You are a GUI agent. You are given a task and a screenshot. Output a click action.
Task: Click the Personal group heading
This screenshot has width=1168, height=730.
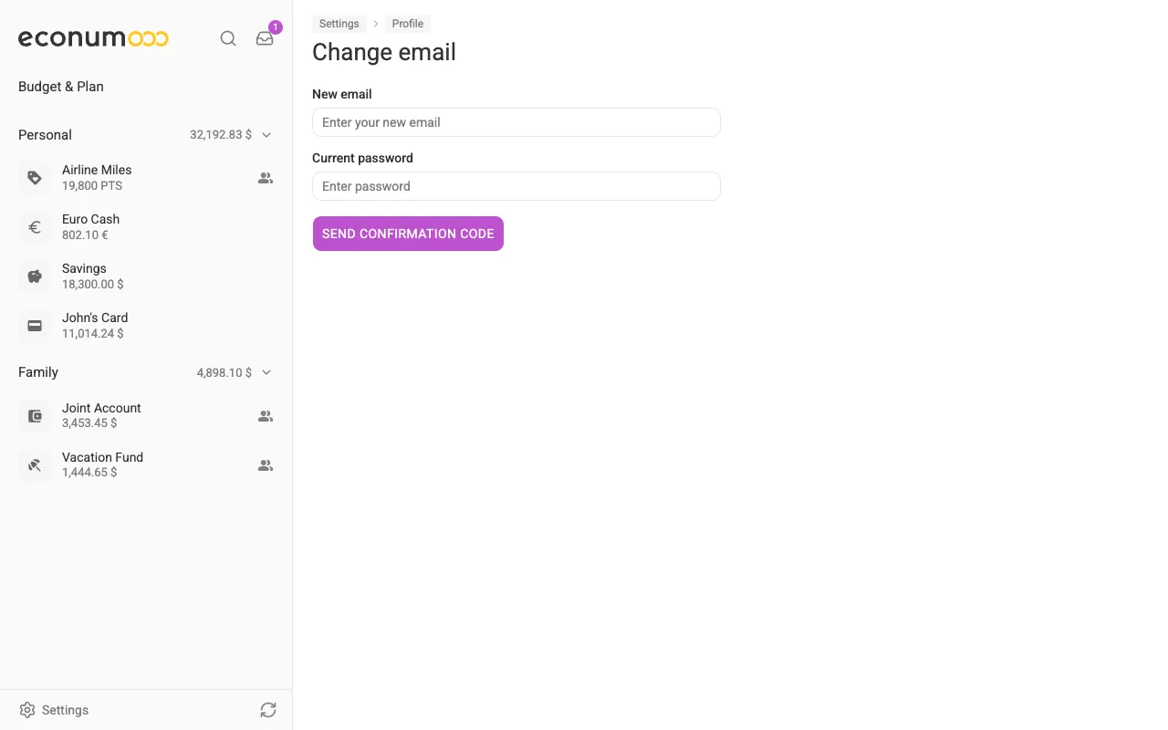tap(45, 135)
